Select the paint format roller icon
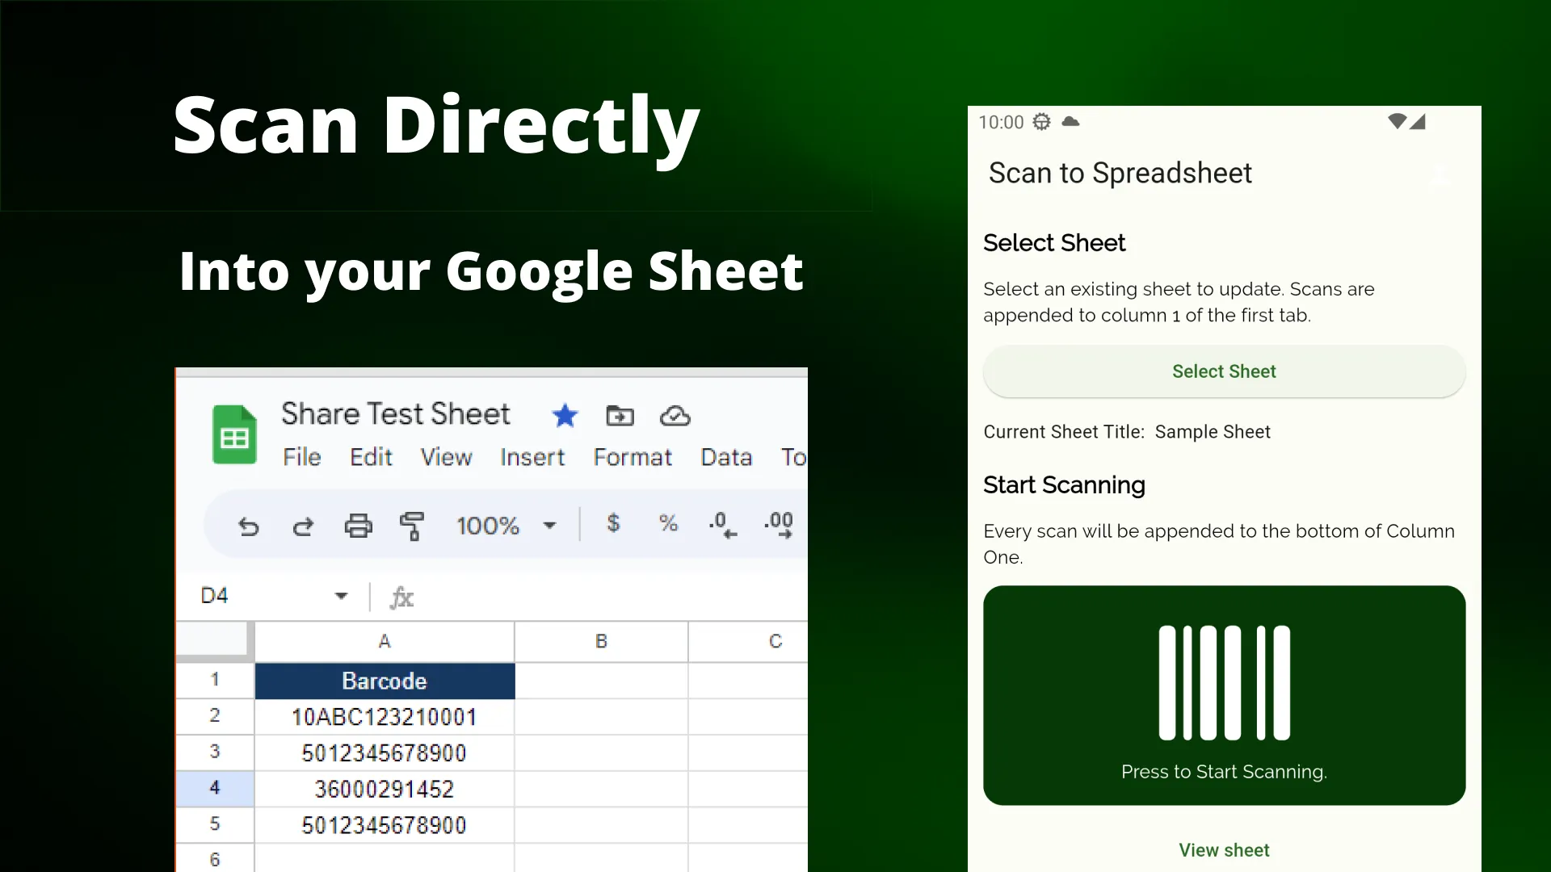 (412, 526)
